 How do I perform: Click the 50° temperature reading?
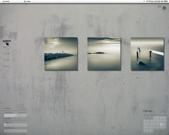click(160, 7)
